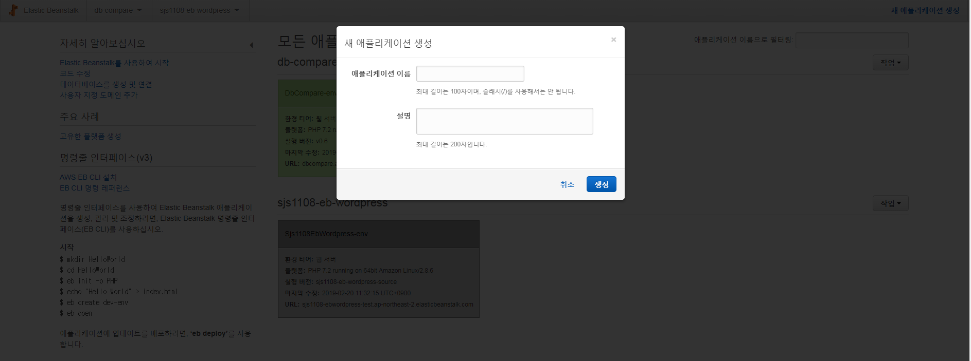Click the 설명 description text area
The width and height of the screenshot is (971, 361).
(x=504, y=121)
